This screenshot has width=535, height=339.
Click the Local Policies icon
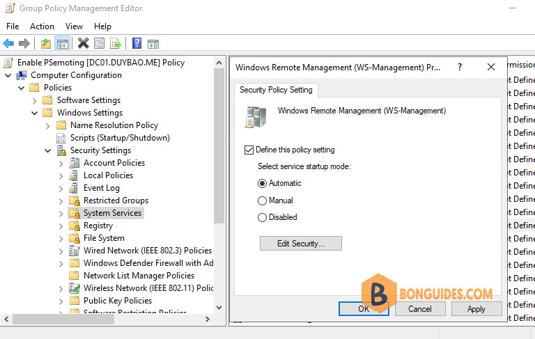73,175
